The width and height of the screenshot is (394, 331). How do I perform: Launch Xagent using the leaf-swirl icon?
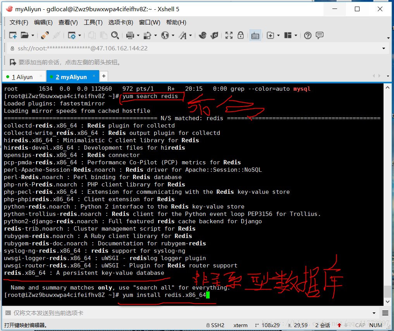tap(214, 35)
